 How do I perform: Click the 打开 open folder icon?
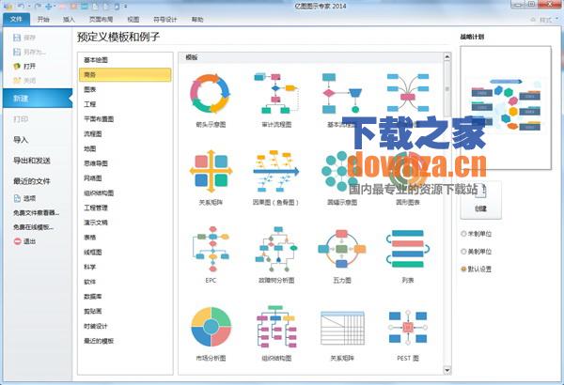pyautogui.click(x=17, y=66)
